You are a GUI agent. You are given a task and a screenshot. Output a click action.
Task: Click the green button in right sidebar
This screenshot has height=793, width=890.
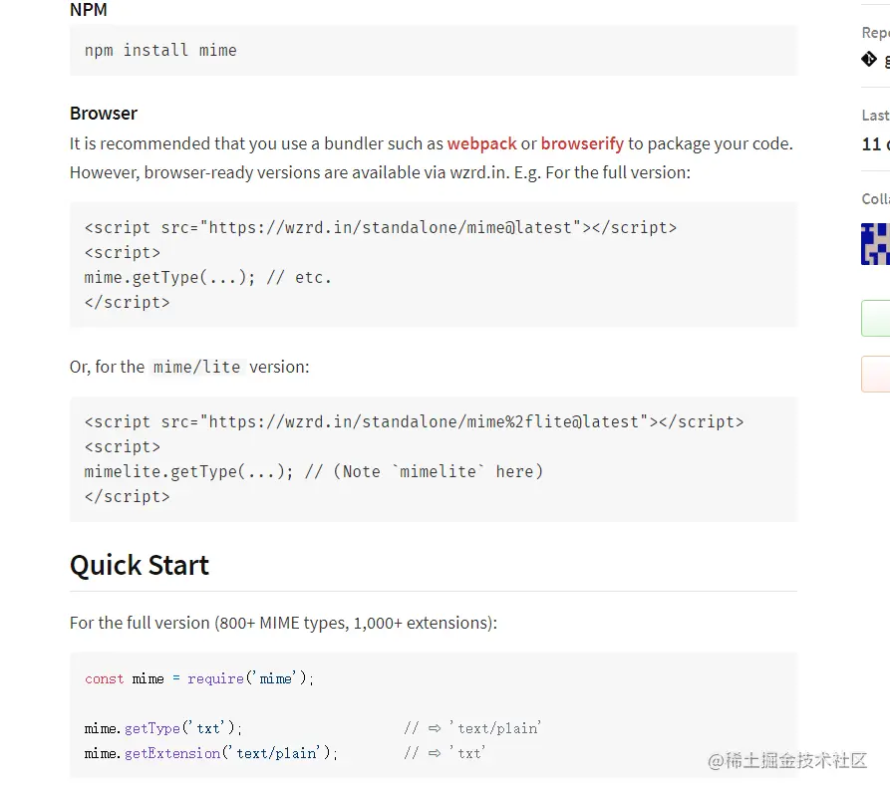click(875, 318)
